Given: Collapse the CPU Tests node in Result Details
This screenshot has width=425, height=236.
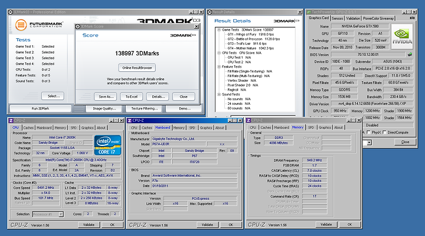Looking at the screenshot, I should tap(219, 53).
